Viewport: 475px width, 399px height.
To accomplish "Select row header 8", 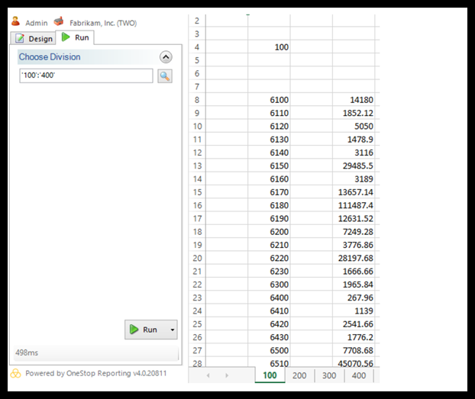I will [x=197, y=100].
